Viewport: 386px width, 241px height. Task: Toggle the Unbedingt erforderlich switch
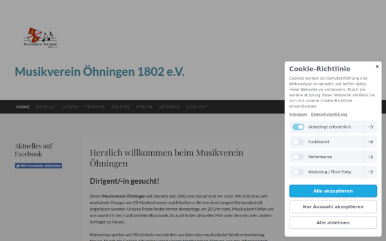pos(298,127)
